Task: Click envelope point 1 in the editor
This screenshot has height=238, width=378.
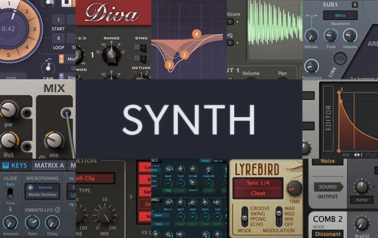Action: point(339,92)
